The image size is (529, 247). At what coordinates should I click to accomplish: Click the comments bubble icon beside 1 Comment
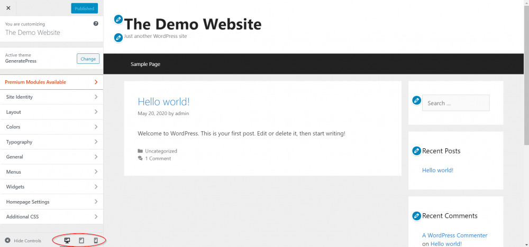coord(140,158)
